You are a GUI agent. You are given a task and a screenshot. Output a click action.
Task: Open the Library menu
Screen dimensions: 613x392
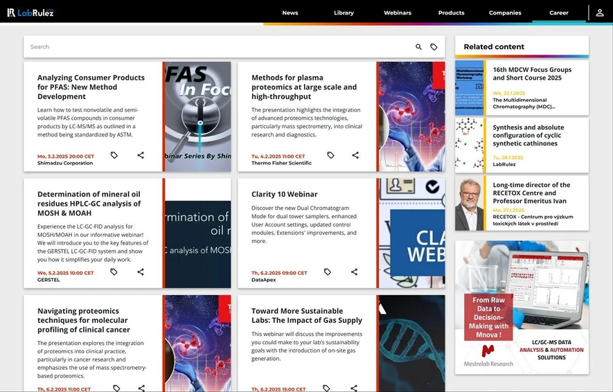[344, 12]
